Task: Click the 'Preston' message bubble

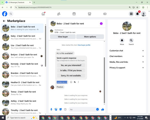Action: pyautogui.click(x=60, y=87)
